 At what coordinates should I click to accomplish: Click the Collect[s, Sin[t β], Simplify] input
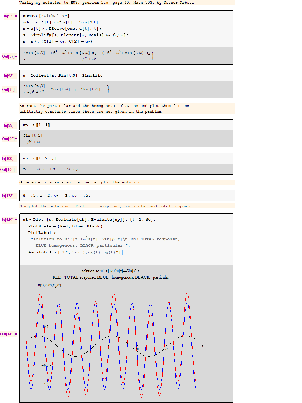coord(64,75)
